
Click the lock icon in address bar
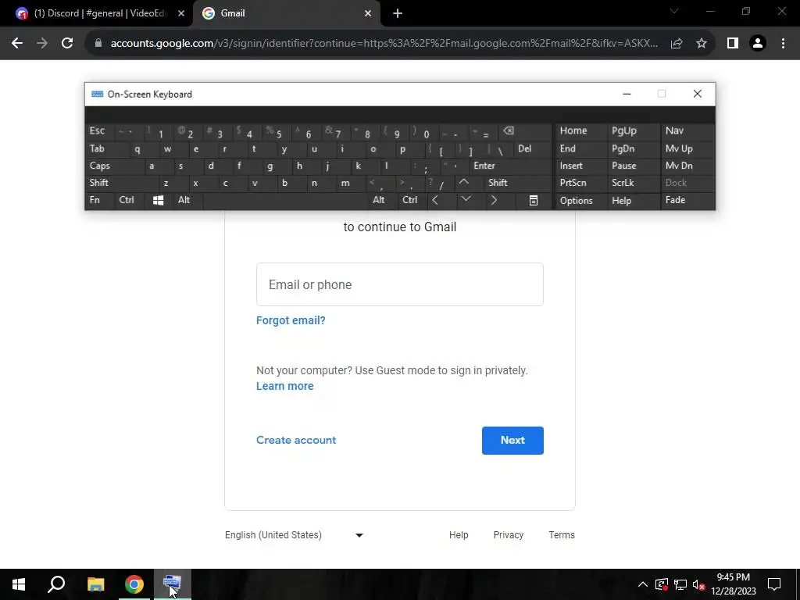tap(98, 44)
